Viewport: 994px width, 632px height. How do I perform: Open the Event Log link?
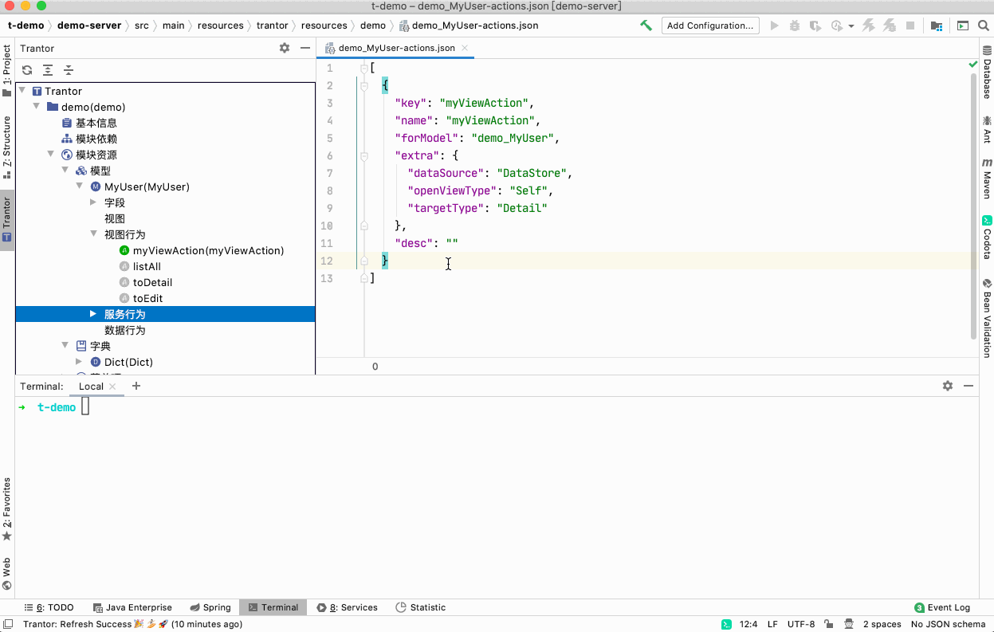942,607
